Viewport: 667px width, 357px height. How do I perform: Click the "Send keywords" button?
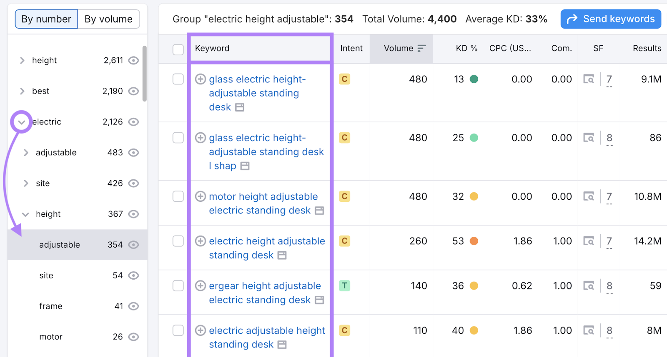[x=610, y=19]
